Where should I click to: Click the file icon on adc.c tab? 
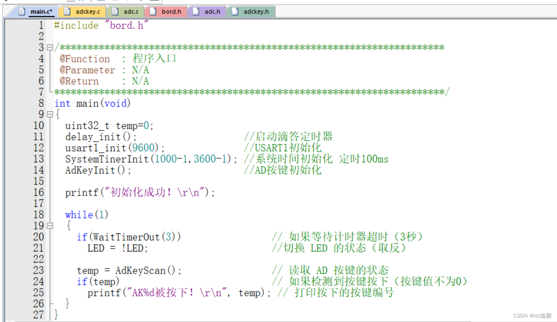tap(115, 12)
